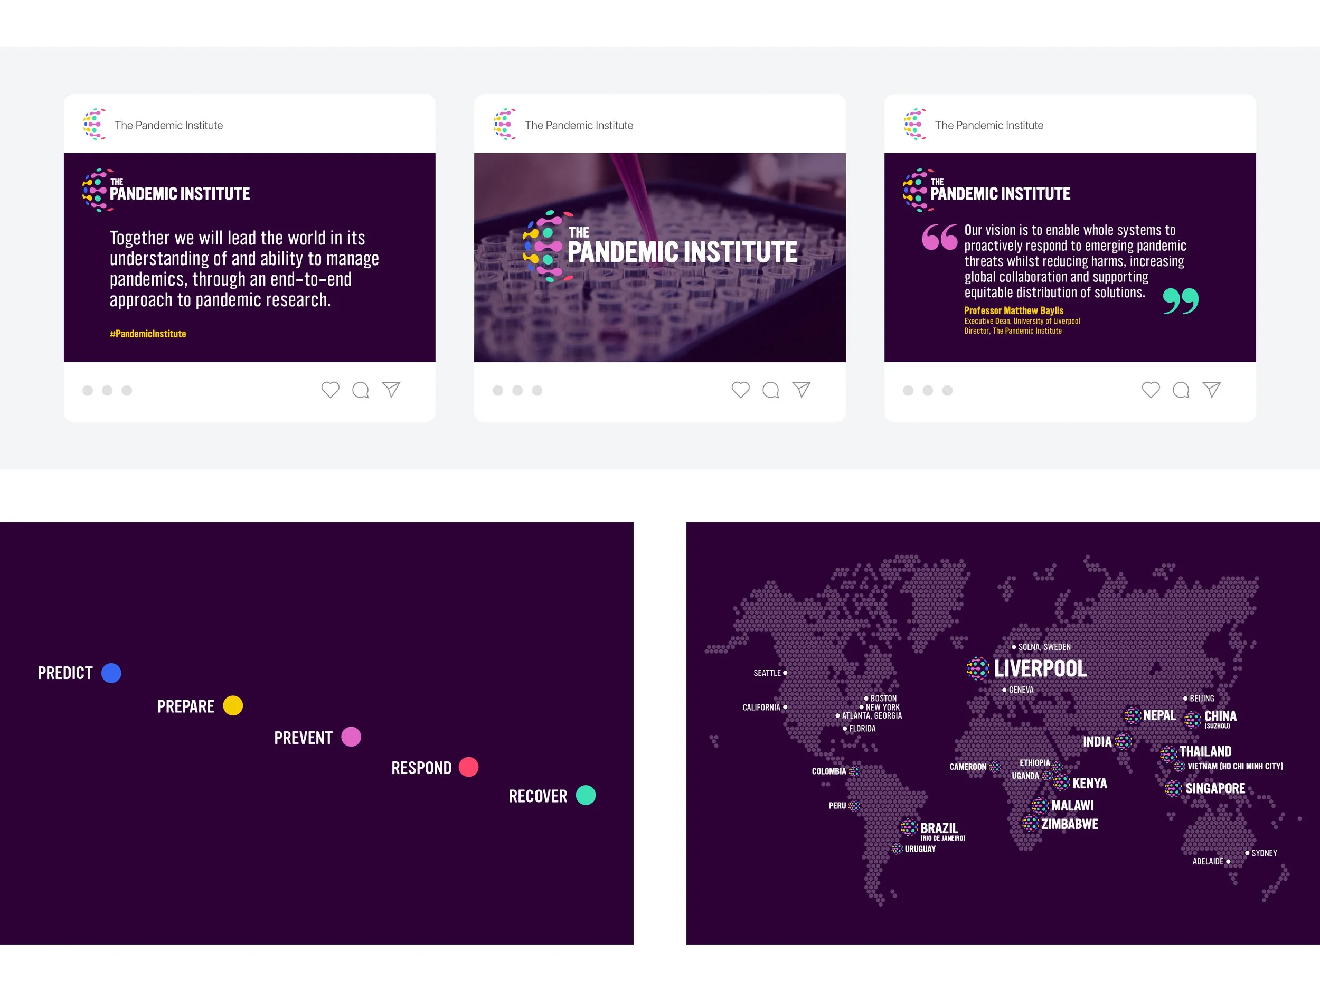Open the profile avatar on the 'Together we will lead' card

95,124
